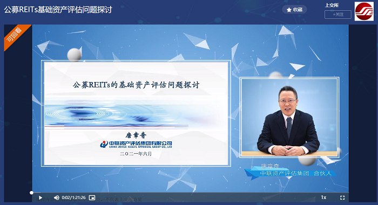Click the slide date 二〇二一年六月
This screenshot has width=378, height=205.
click(136, 154)
